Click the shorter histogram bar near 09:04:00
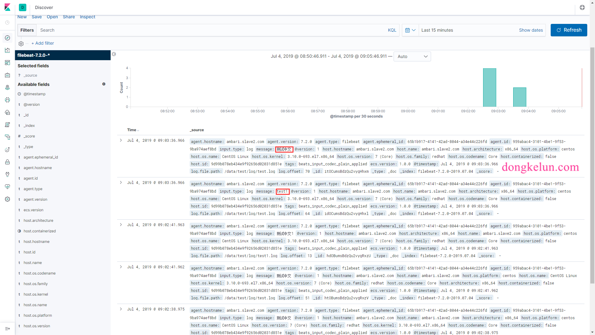 tap(520, 97)
